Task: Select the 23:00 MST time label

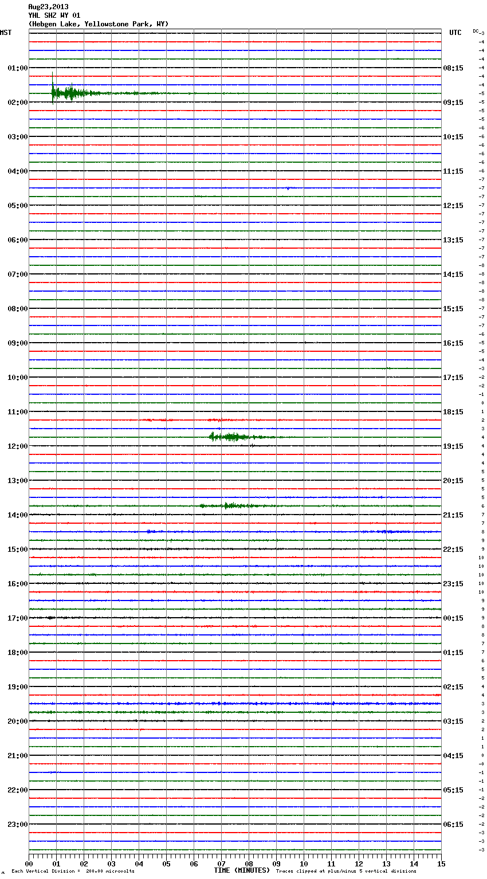Action: pyautogui.click(x=17, y=825)
